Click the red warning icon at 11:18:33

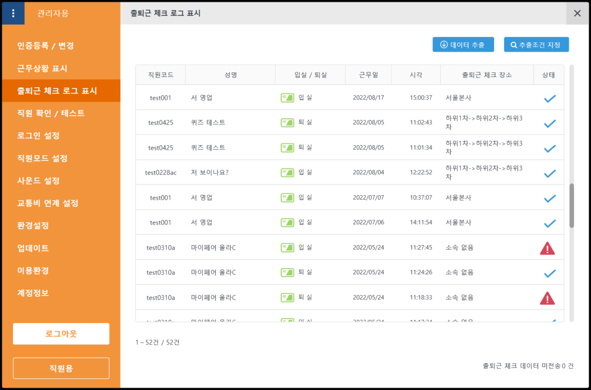pyautogui.click(x=548, y=298)
